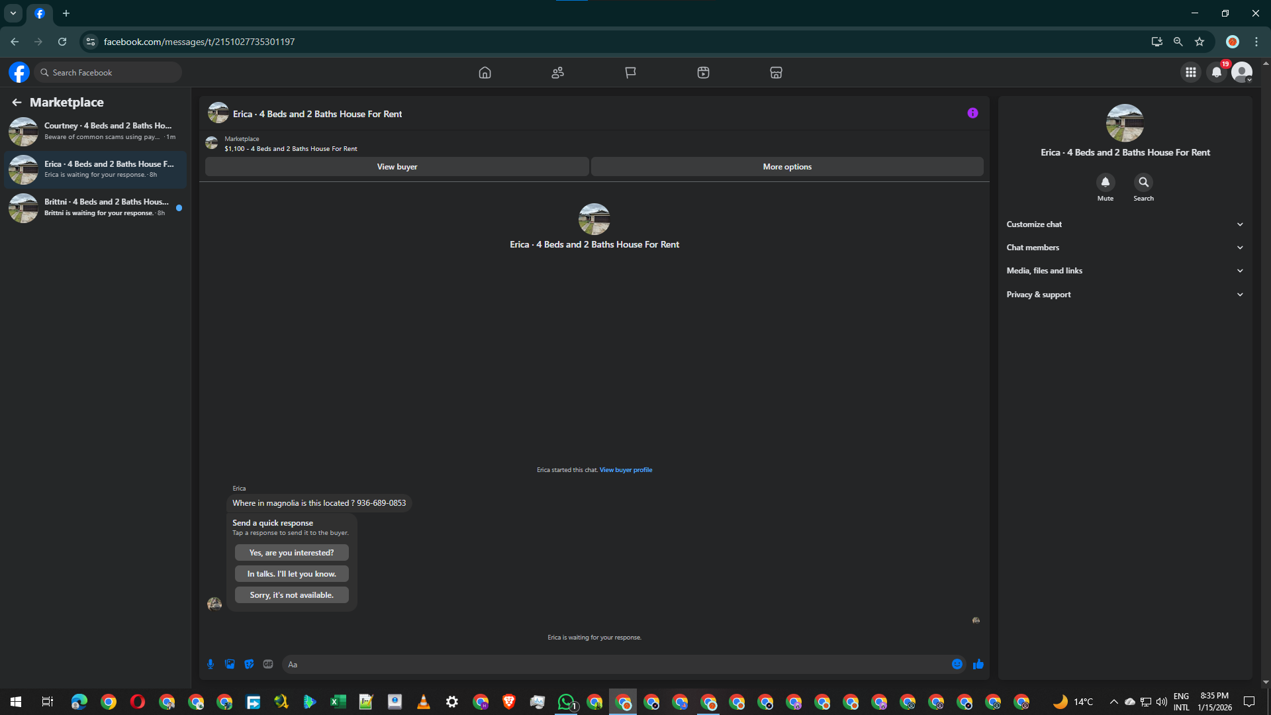1271x715 pixels.
Task: Click the View buyer button
Action: 397,167
